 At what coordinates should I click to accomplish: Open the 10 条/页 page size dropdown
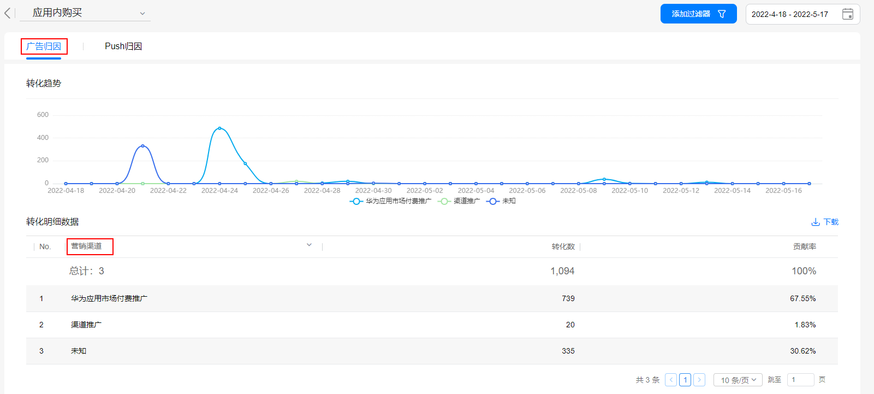738,380
